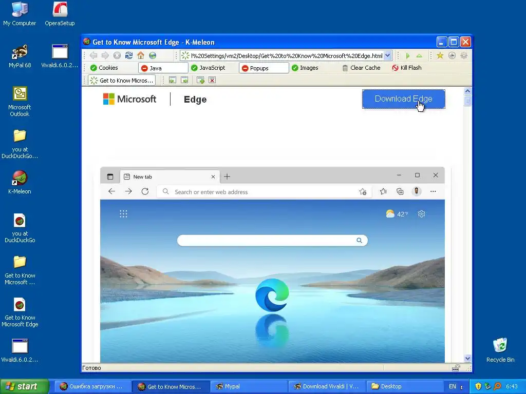This screenshot has height=394, width=526.
Task: Click the K-Meleon title bar icon
Action: pyautogui.click(x=86, y=42)
